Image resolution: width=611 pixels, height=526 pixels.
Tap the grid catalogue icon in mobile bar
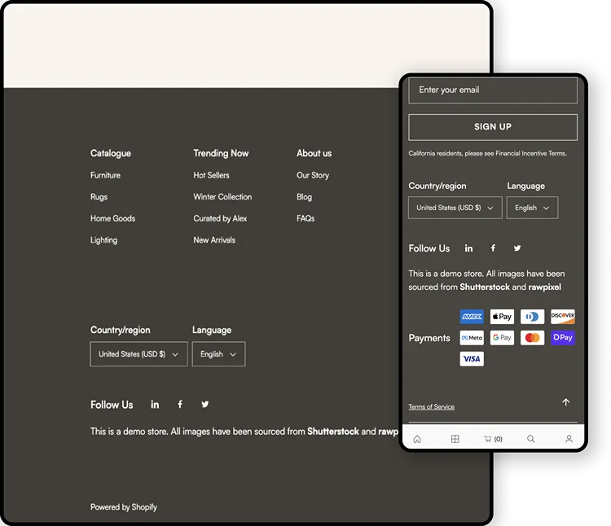pos(455,439)
